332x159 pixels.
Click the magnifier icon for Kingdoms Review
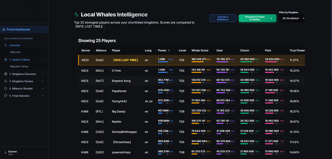pyautogui.click(x=6, y=81)
